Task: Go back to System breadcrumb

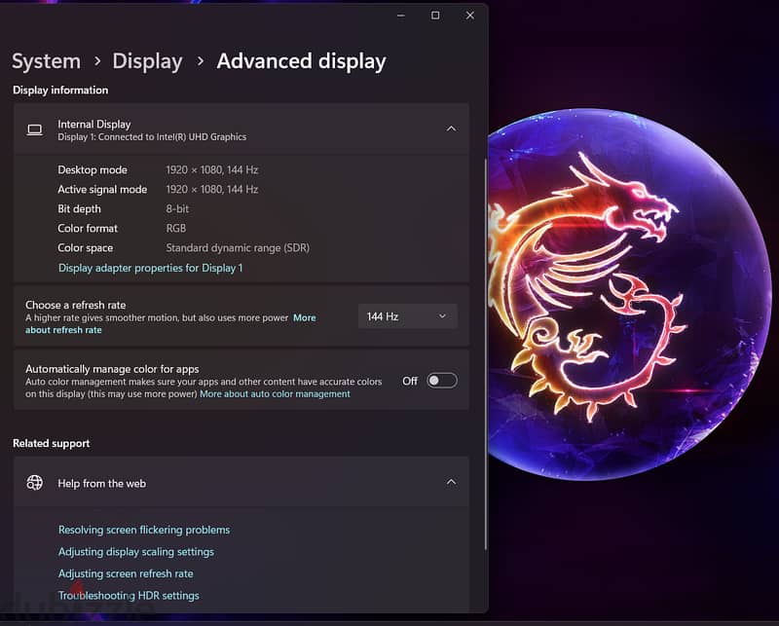Action: (x=46, y=61)
